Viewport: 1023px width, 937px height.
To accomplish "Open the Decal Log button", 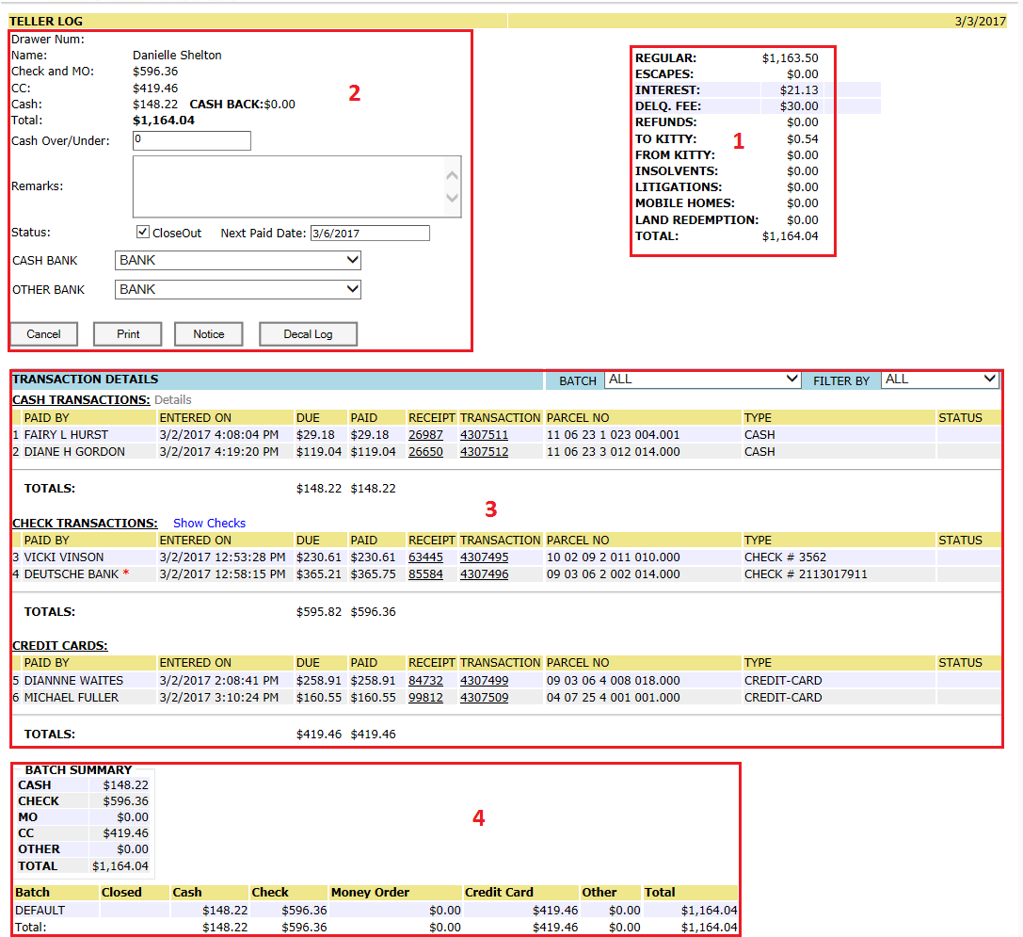I will [x=308, y=333].
